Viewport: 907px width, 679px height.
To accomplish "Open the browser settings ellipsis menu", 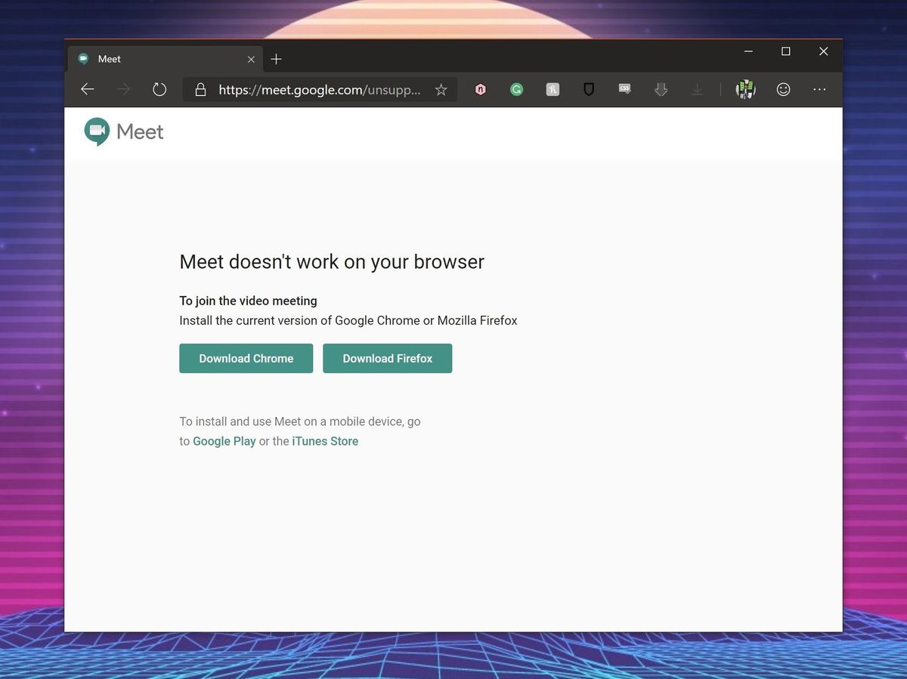I will [819, 89].
